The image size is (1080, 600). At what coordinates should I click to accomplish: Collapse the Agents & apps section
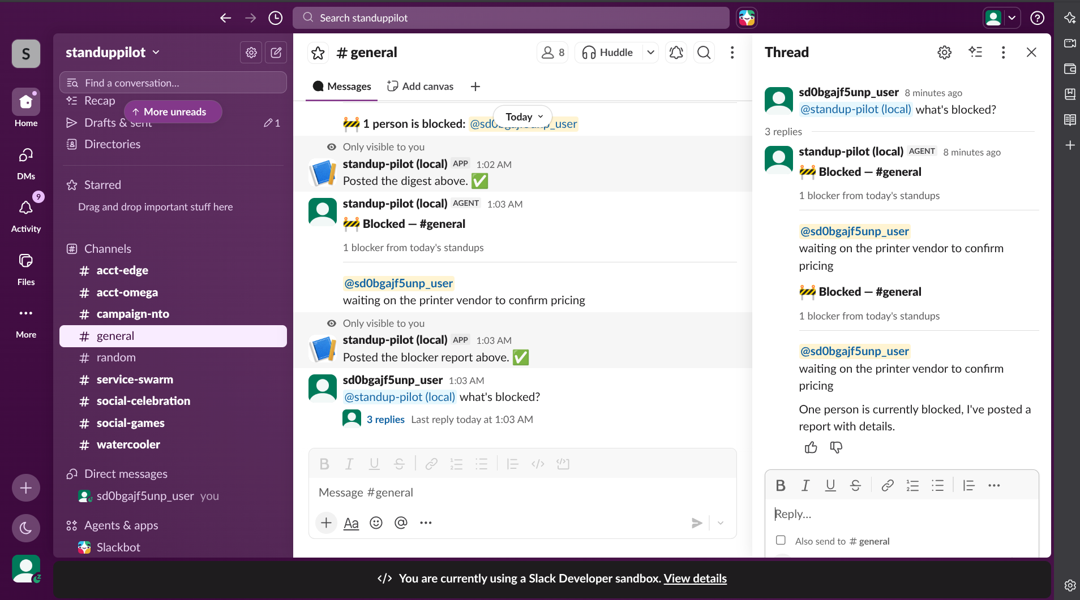tap(121, 525)
